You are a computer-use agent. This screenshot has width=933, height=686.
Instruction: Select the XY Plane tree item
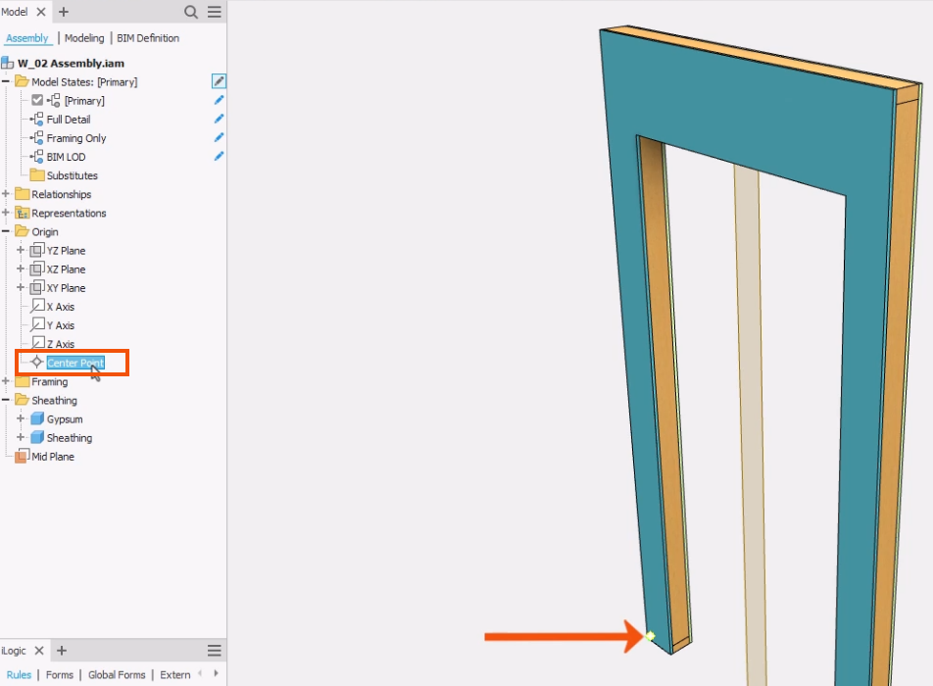tap(66, 288)
